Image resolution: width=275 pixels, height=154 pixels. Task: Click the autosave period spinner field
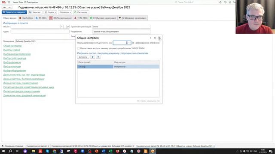click(122, 43)
